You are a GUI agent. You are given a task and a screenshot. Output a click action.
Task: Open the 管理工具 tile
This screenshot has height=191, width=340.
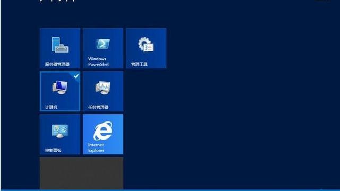pos(146,48)
